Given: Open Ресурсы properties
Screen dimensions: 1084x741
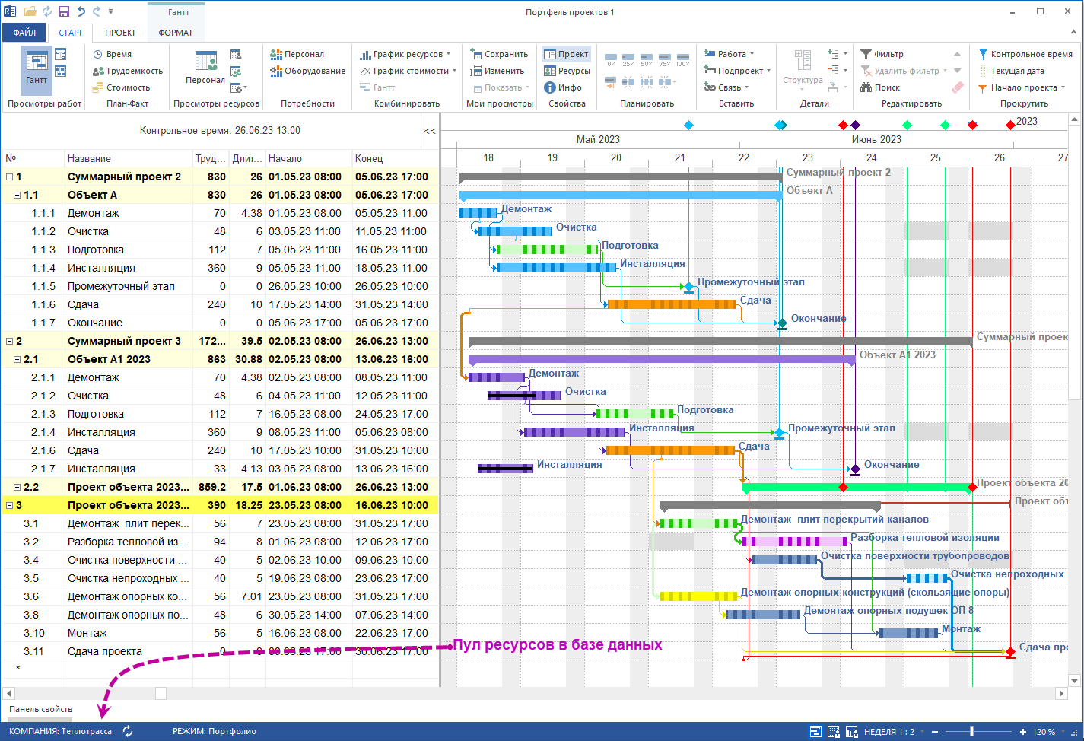Looking at the screenshot, I should (x=567, y=71).
